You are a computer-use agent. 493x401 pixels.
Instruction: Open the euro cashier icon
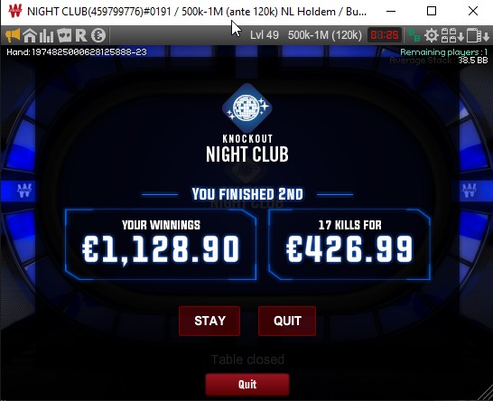pos(98,35)
